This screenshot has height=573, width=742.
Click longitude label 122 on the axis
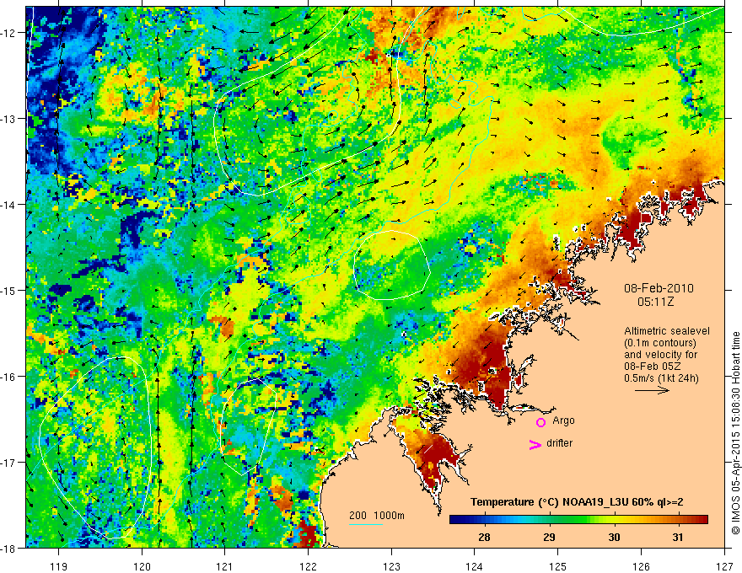(308, 566)
